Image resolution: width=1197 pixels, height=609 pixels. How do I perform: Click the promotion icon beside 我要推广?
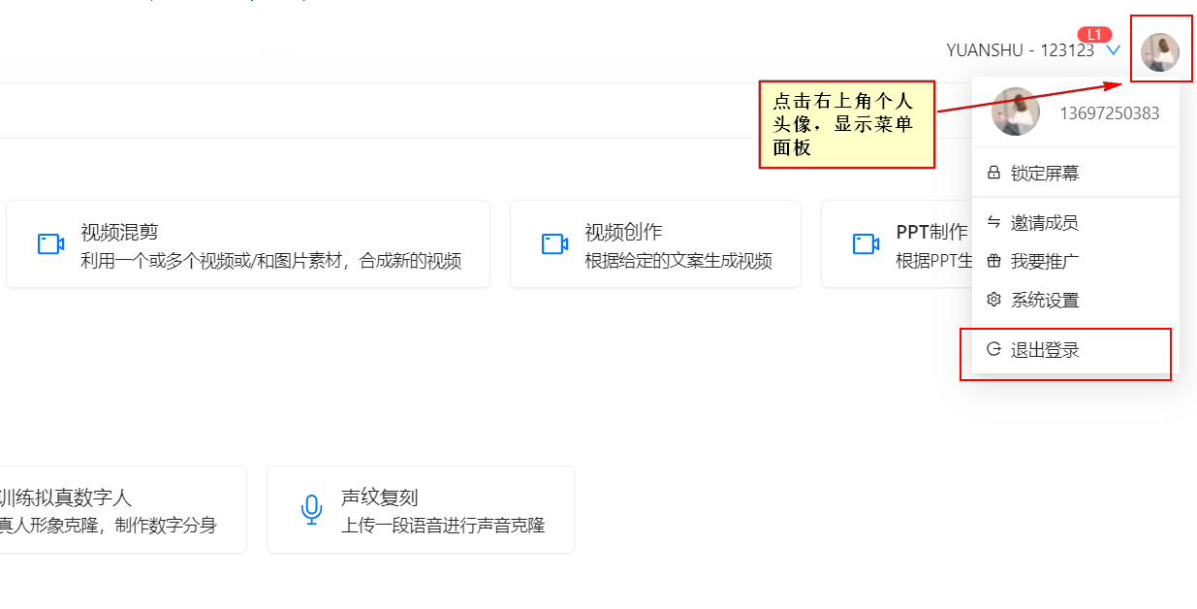[993, 261]
